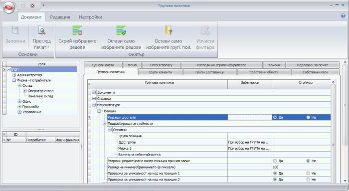Screen dimensions: 349x191
Task: Click Изчисти филтъра icon
Action: 205,30
